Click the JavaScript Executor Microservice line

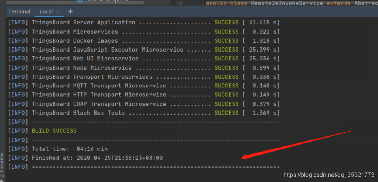[144, 50]
